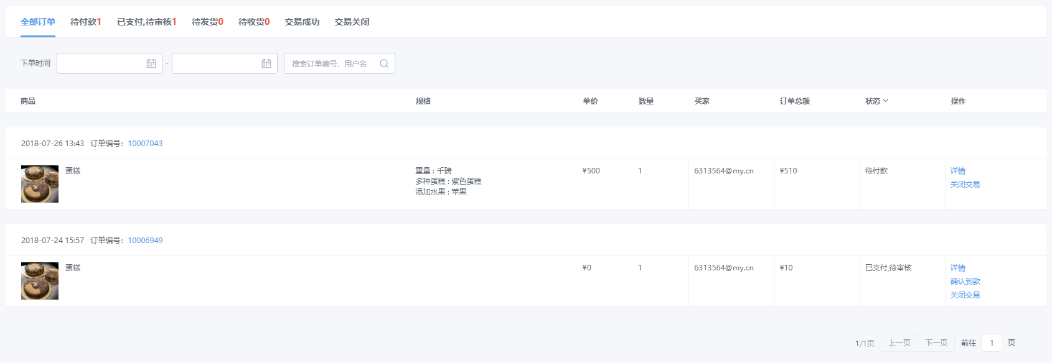Screen dimensions: 1052x363
Task: Click 确认到款 for order 10006949
Action: click(965, 282)
